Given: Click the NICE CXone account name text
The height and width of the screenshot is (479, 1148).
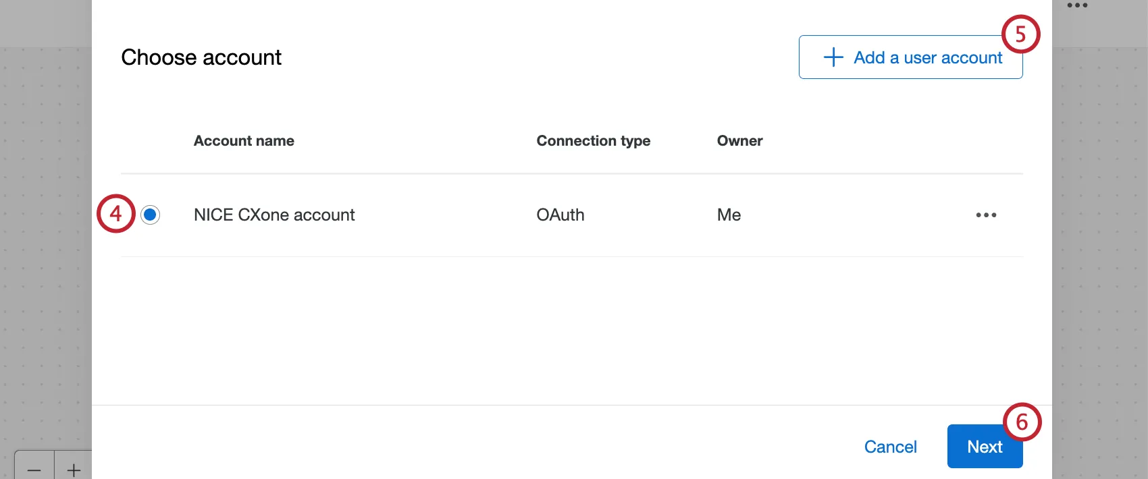Looking at the screenshot, I should pyautogui.click(x=274, y=215).
